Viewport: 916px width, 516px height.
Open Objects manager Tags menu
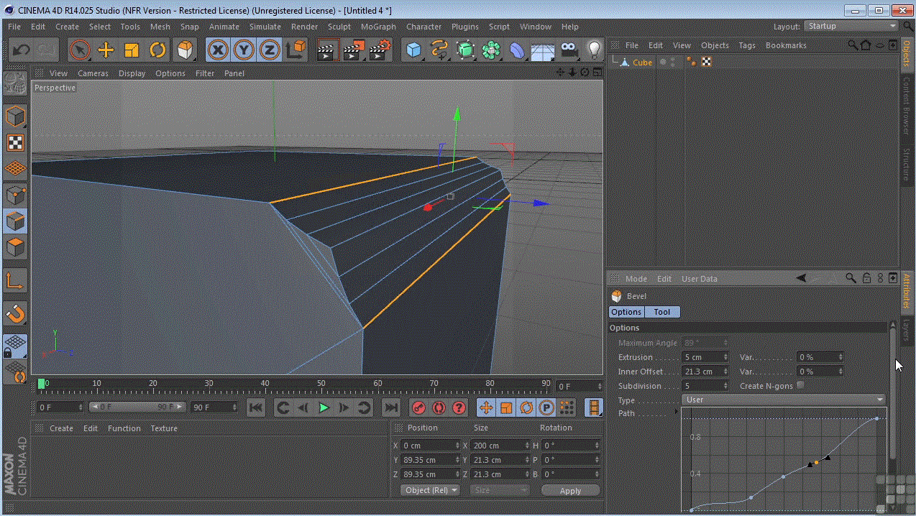click(747, 45)
